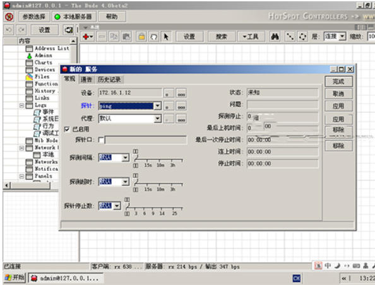This screenshot has width=375, height=285.
Task: Open the 探测间隔 dropdown
Action: (x=126, y=158)
